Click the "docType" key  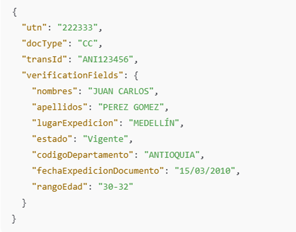click(44, 44)
